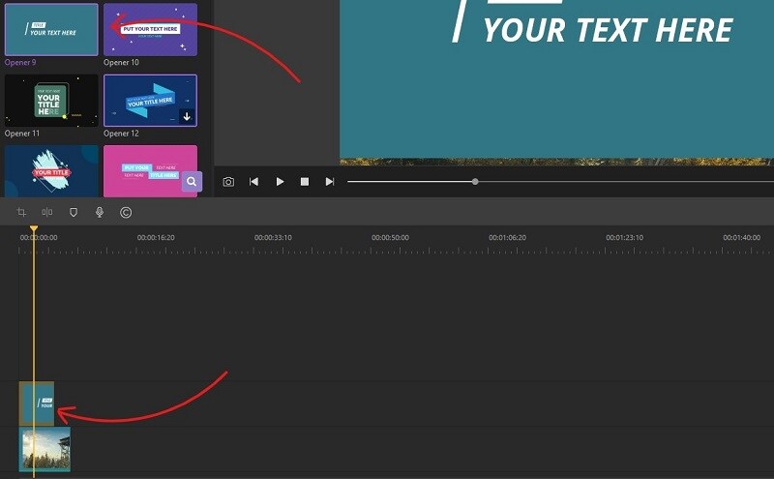Select the Opener 9 title thumbnail
The image size is (774, 479).
click(x=51, y=30)
